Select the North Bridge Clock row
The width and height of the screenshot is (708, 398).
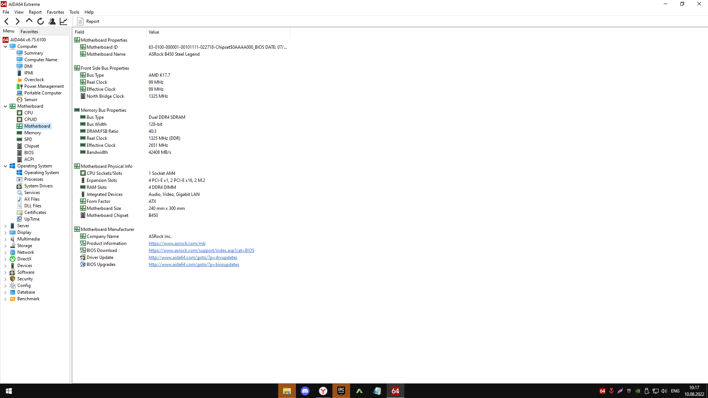[181, 96]
